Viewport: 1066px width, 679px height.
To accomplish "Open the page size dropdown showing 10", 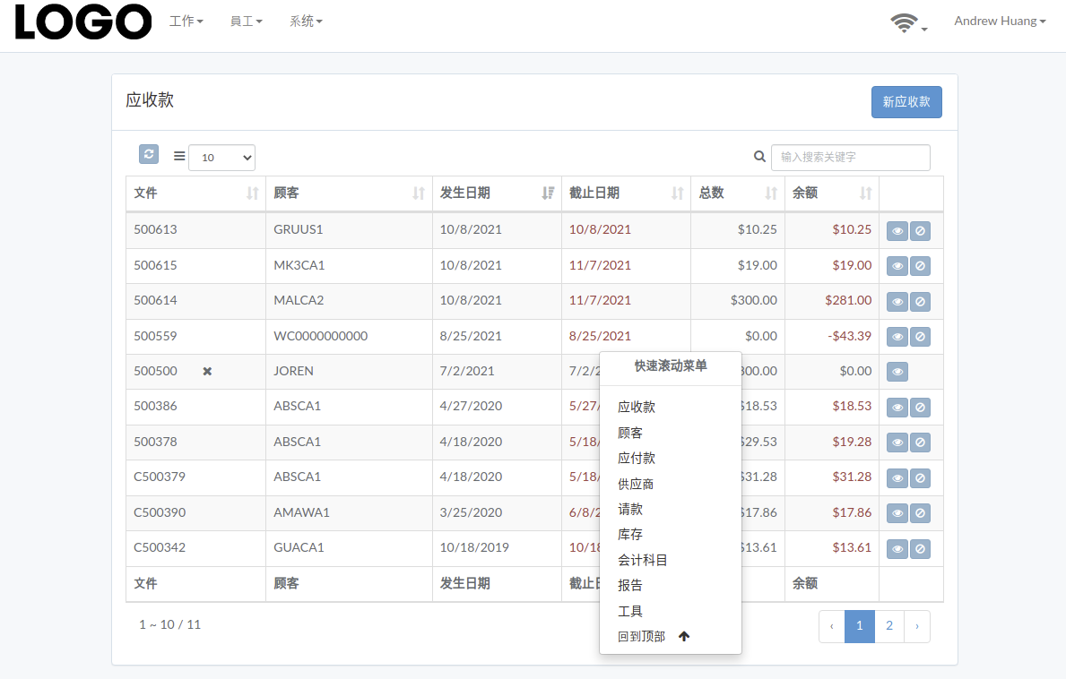I will tap(221, 158).
